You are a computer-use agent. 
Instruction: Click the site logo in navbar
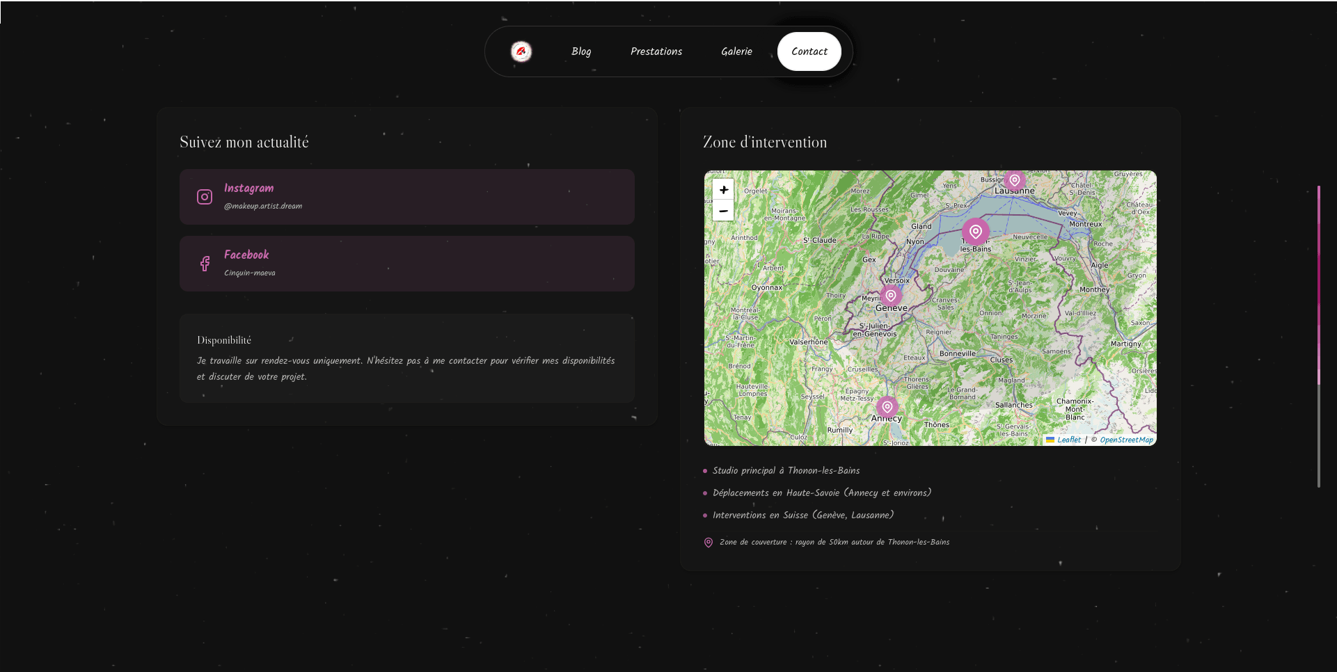click(x=521, y=51)
